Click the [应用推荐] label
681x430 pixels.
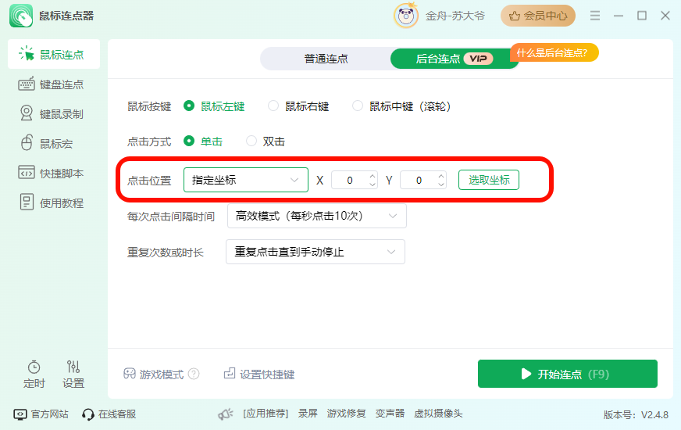pyautogui.click(x=266, y=414)
